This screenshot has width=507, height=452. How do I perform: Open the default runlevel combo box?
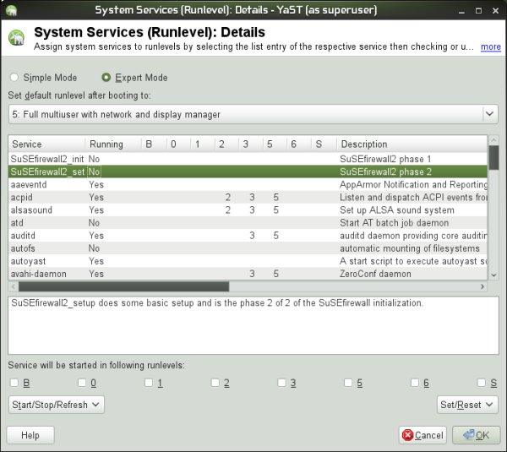[x=253, y=114]
